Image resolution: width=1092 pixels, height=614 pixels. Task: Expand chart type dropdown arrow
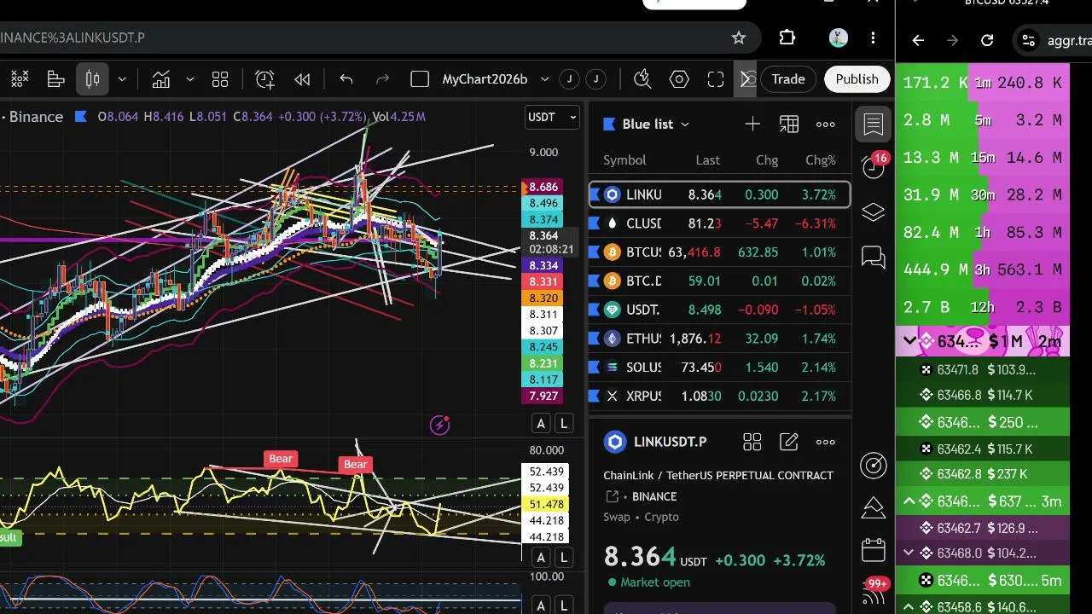click(122, 79)
